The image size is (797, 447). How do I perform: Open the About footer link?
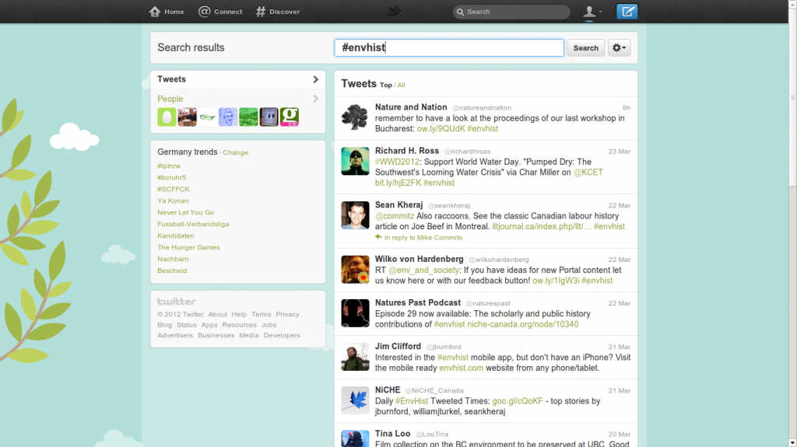(218, 314)
